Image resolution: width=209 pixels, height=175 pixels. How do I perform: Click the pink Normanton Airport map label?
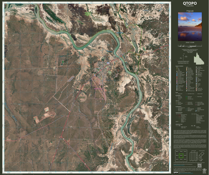[98, 88]
